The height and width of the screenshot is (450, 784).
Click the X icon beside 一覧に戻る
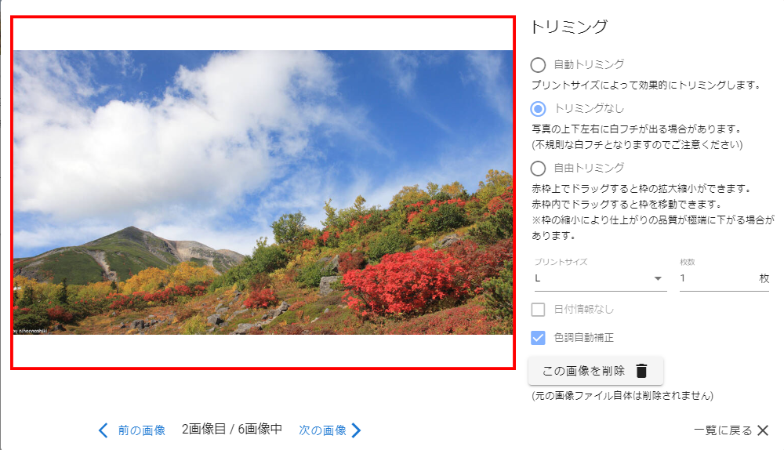[763, 430]
